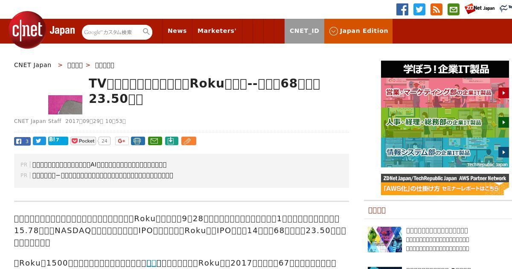Open the AWS Partner Network seminar banner
This screenshot has height=269, width=512.
(x=445, y=184)
